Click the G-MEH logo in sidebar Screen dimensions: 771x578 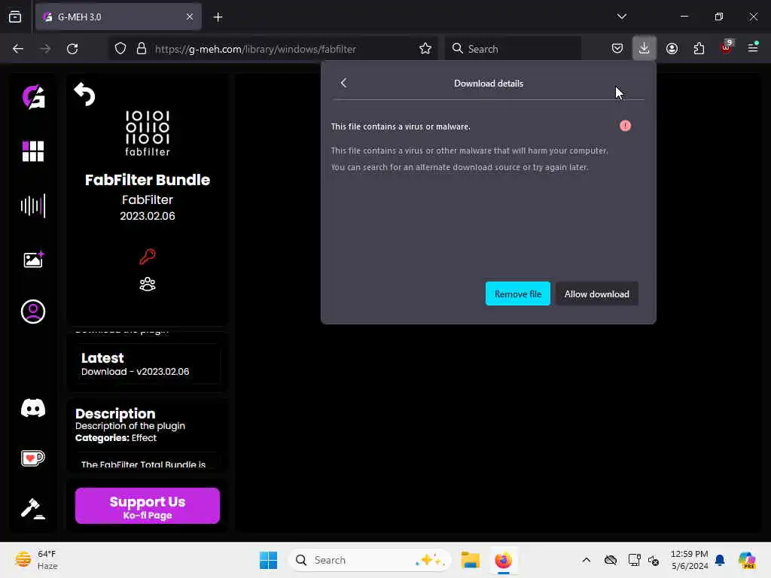(x=33, y=97)
